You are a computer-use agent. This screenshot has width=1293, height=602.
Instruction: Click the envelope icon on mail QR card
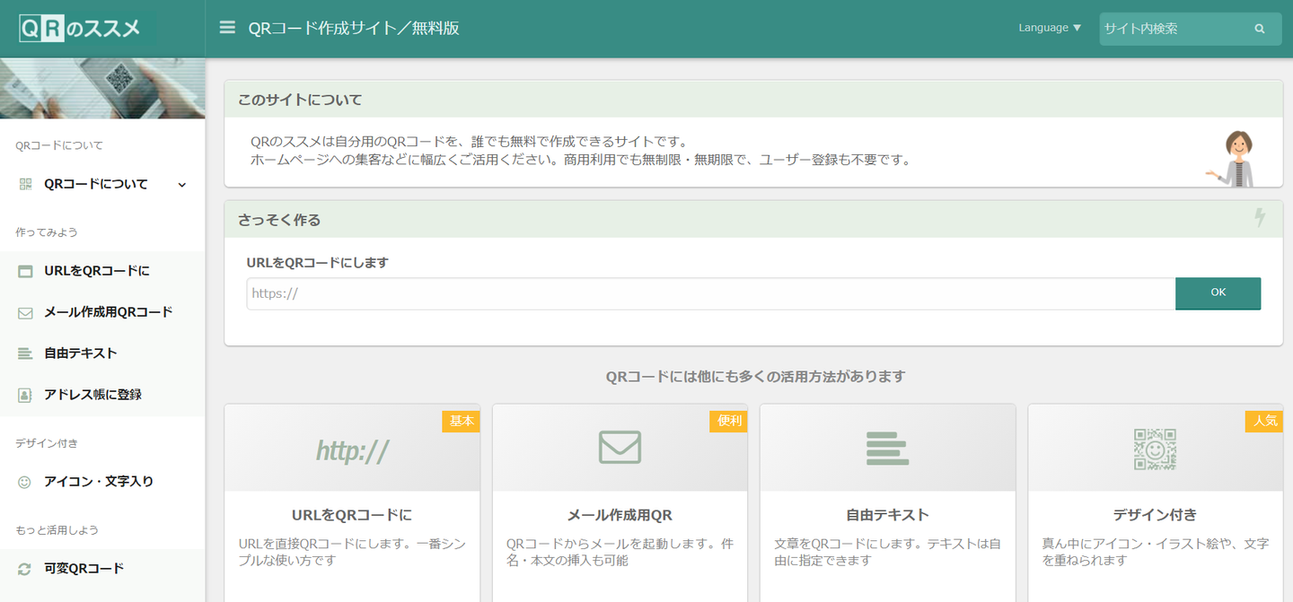pos(620,447)
